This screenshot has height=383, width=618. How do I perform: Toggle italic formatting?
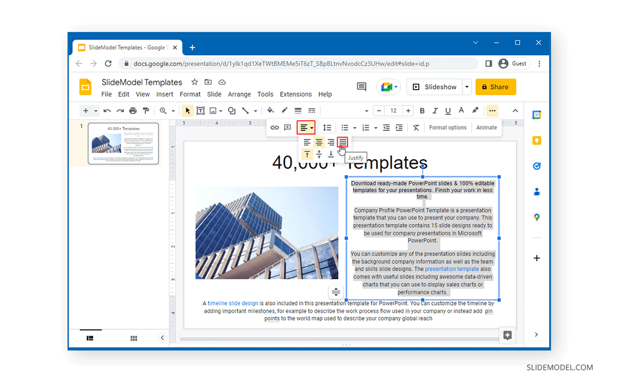tap(434, 110)
